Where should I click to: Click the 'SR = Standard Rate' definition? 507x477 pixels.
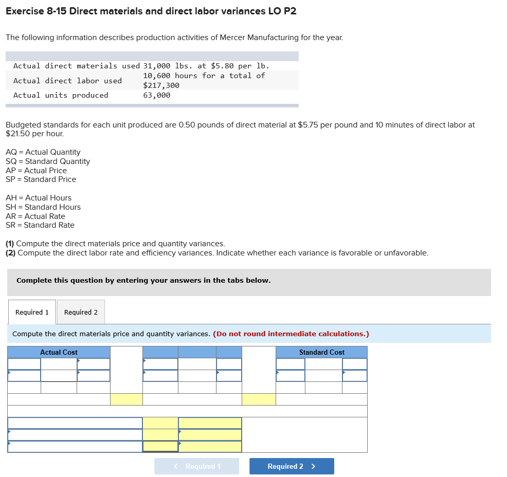click(x=40, y=225)
